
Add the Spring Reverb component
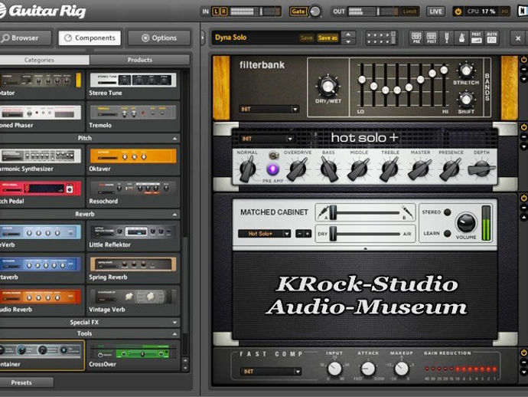pyautogui.click(x=133, y=268)
